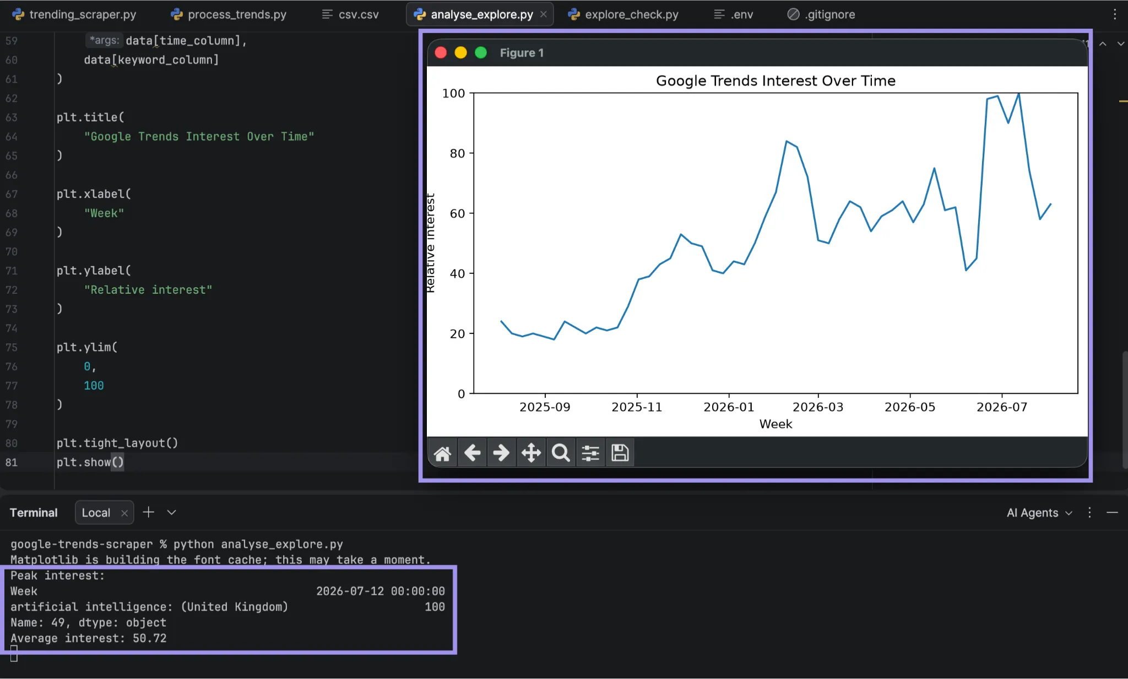Screen dimensions: 1128x679
Task: Activate the Pan tool in figure toolbar
Action: click(x=531, y=453)
